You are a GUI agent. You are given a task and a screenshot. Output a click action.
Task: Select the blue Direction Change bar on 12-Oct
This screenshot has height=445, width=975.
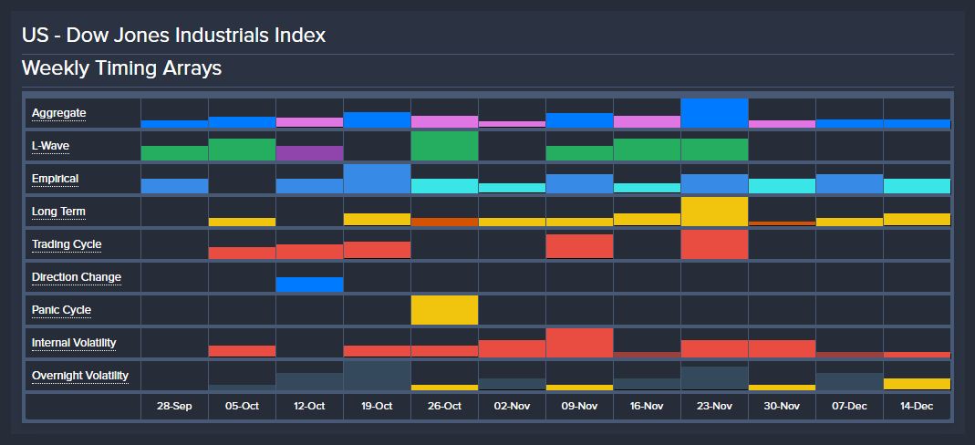click(310, 285)
